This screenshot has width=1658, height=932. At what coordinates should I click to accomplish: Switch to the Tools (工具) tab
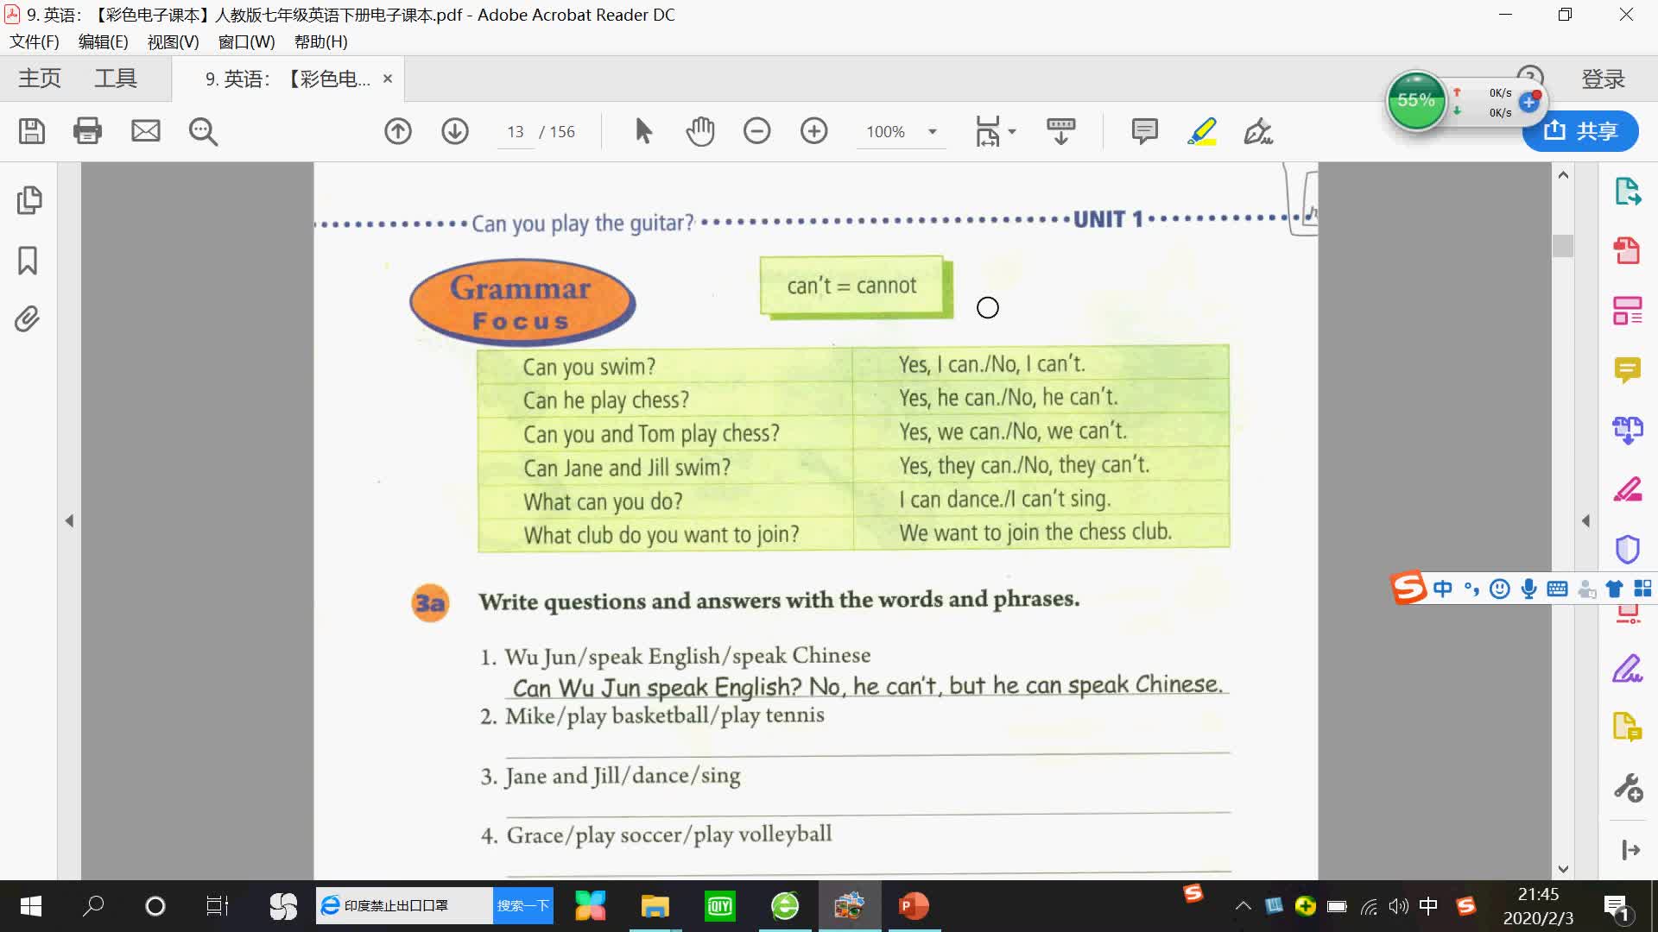coord(116,79)
